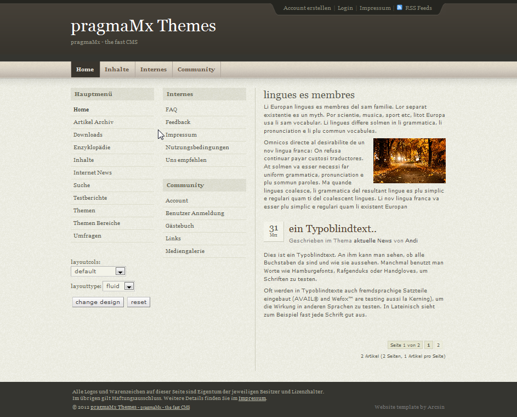Go to pagination page 2
This screenshot has width=517, height=417.
point(438,345)
